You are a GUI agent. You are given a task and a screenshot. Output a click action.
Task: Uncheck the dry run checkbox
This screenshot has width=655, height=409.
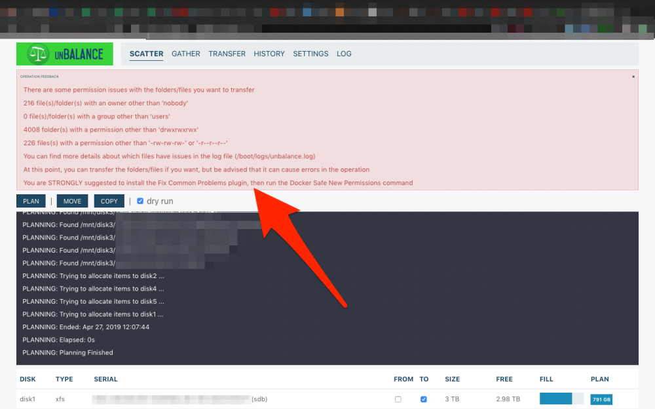140,201
